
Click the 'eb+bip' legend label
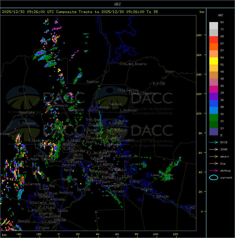click(x=225, y=171)
